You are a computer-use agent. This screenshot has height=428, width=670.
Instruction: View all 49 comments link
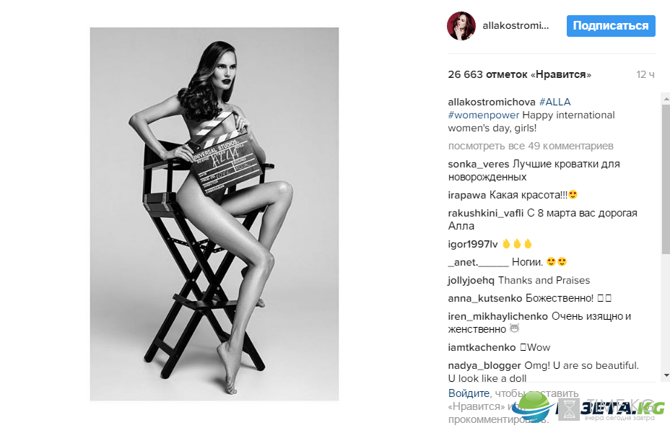point(530,146)
